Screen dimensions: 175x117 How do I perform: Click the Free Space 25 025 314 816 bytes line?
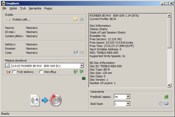tap(111, 43)
